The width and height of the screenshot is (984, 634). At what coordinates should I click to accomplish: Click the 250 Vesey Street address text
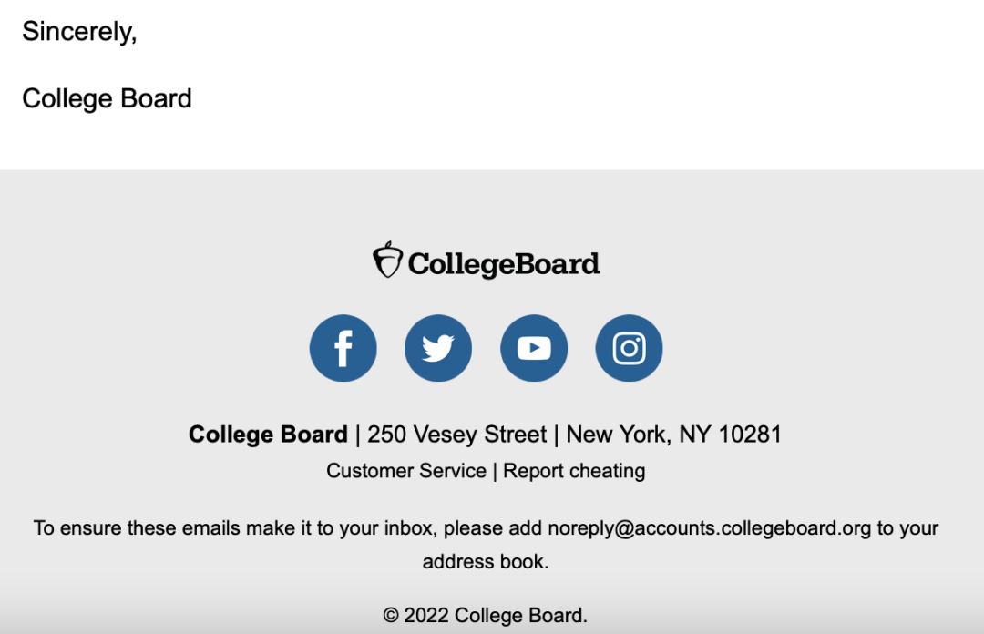pyautogui.click(x=456, y=435)
